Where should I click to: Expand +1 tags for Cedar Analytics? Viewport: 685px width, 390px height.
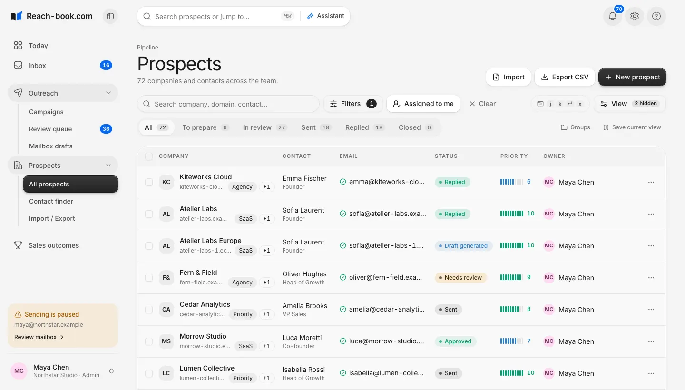(267, 314)
